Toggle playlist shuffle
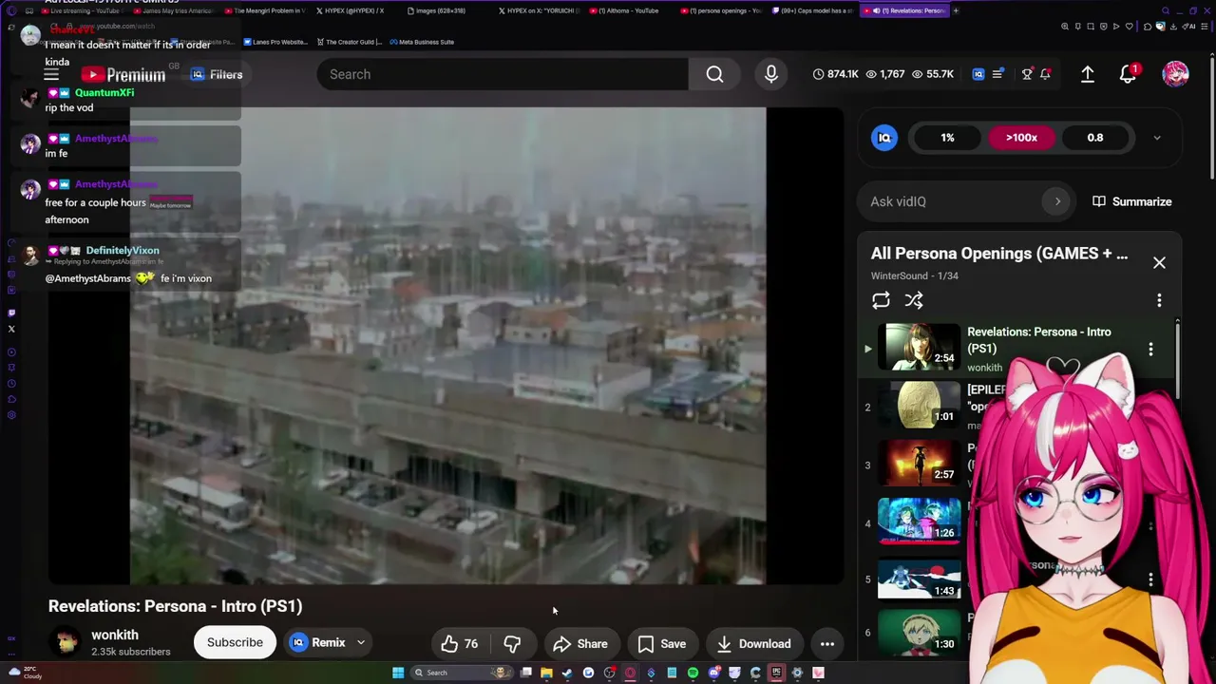 pyautogui.click(x=914, y=300)
